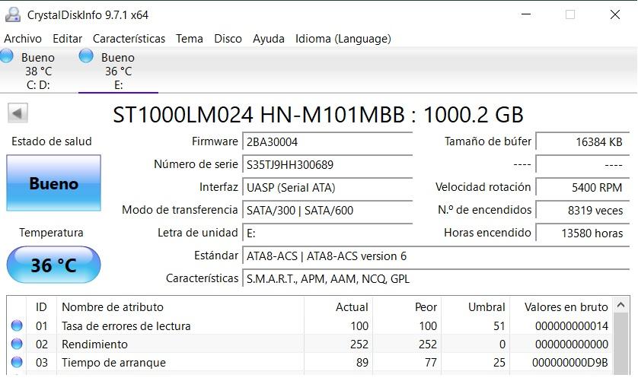This screenshot has height=381, width=638.
Task: Click the Estado de salud label
Action: 52,141
